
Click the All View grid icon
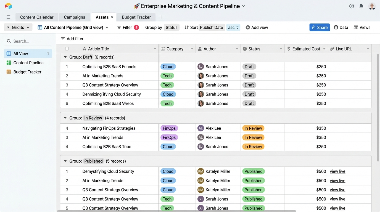(9, 54)
